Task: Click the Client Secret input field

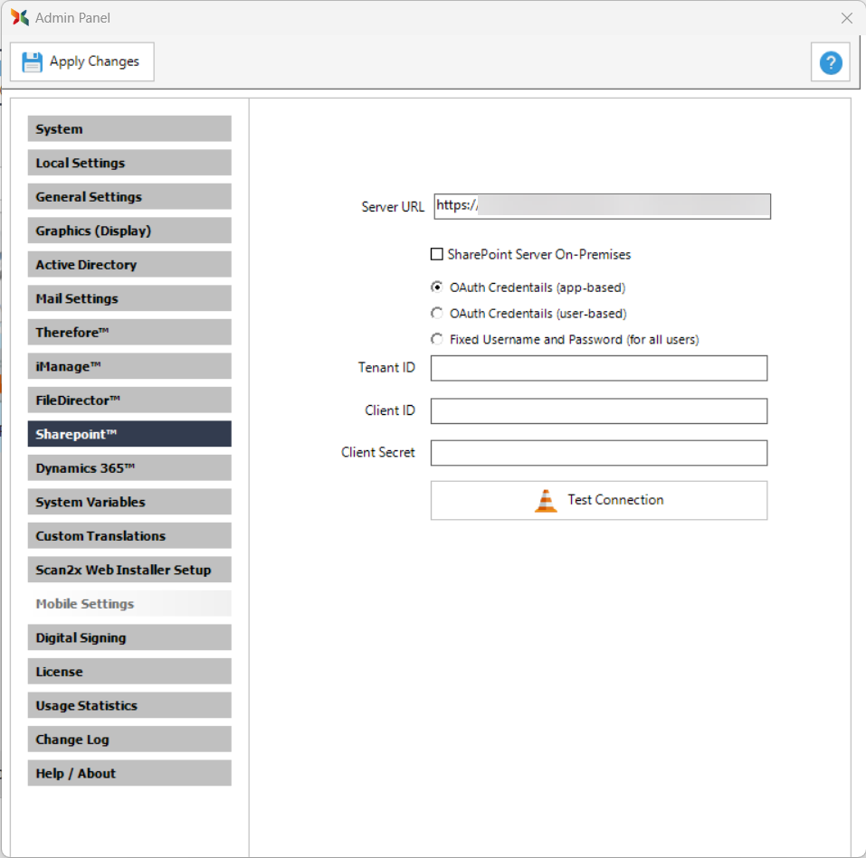Action: pos(598,453)
